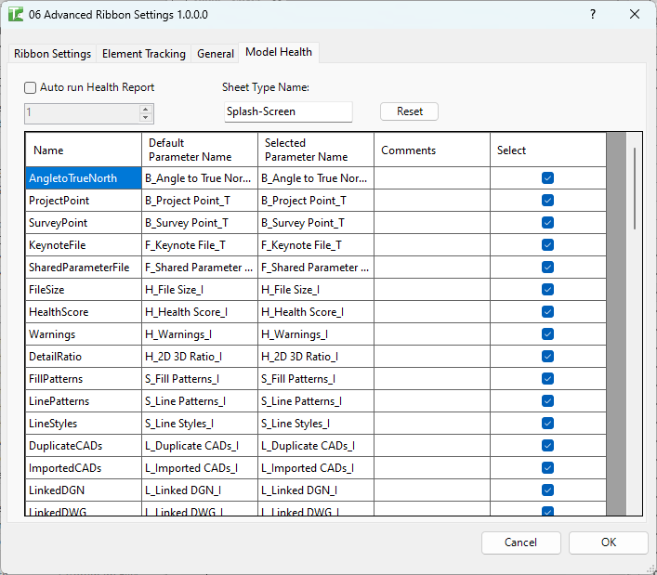Click the Sheet Type Name input field
The height and width of the screenshot is (575, 657).
(x=288, y=111)
